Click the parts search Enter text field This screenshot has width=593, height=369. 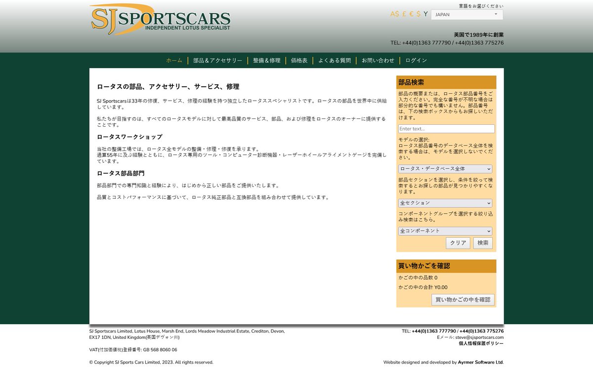pos(446,129)
